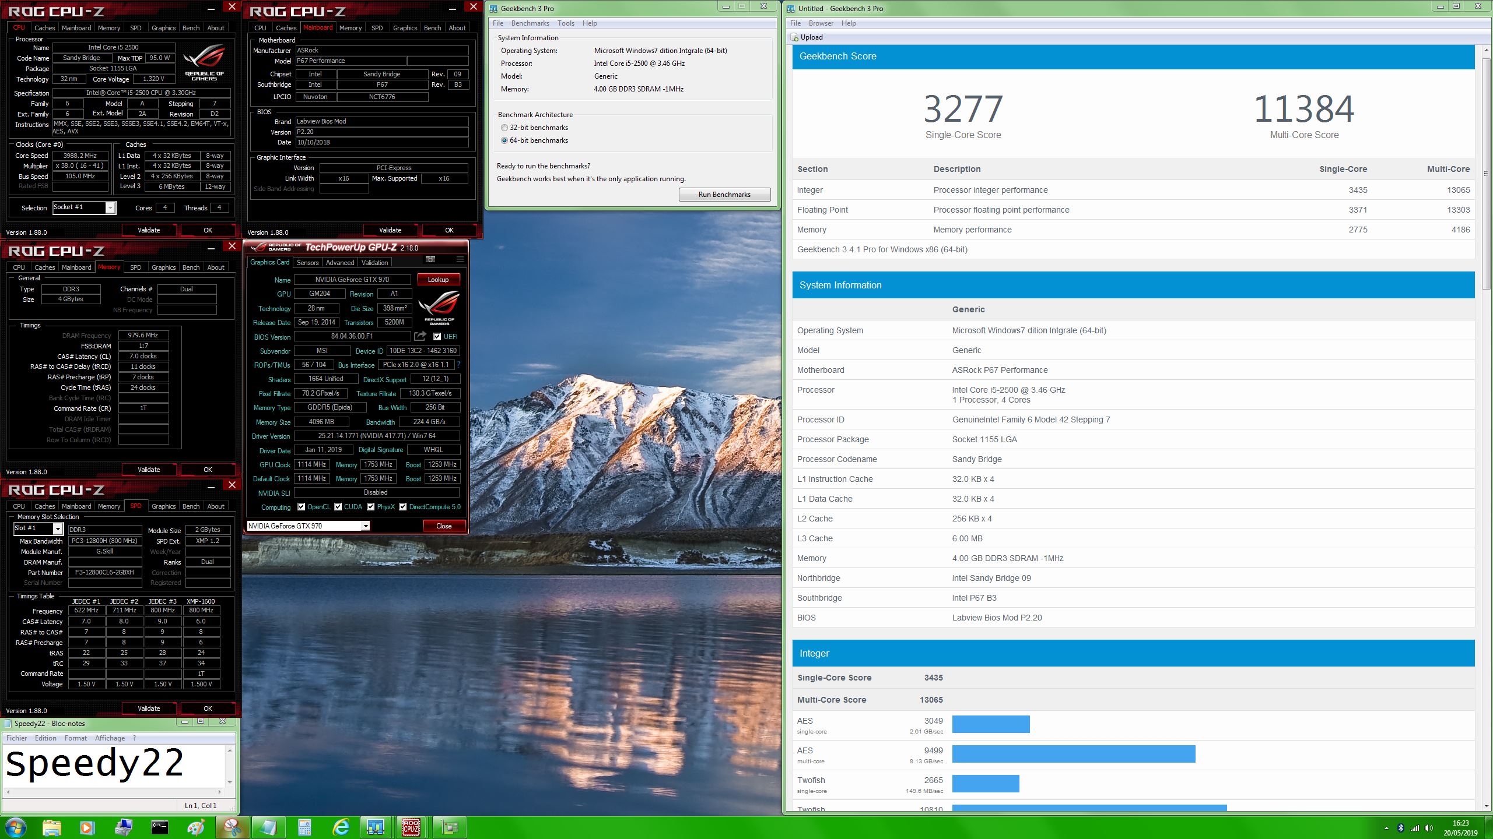Viewport: 1493px width, 839px height.
Task: Open the Help menu in the Geekbench results window
Action: point(849,23)
